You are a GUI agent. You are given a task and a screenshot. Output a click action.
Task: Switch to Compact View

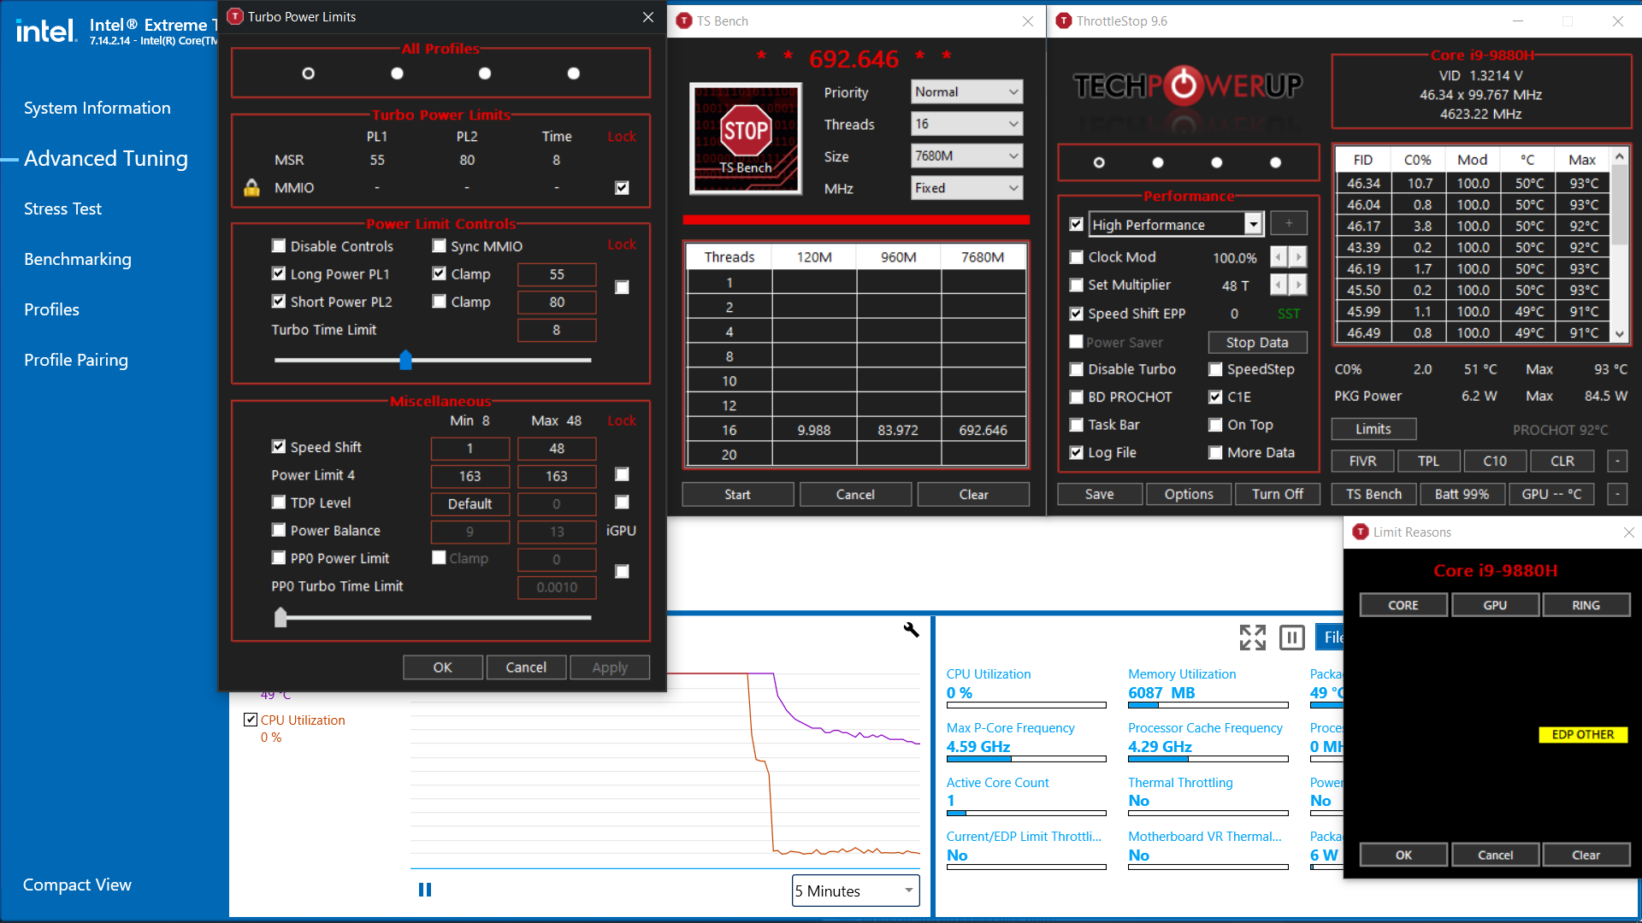(x=77, y=885)
